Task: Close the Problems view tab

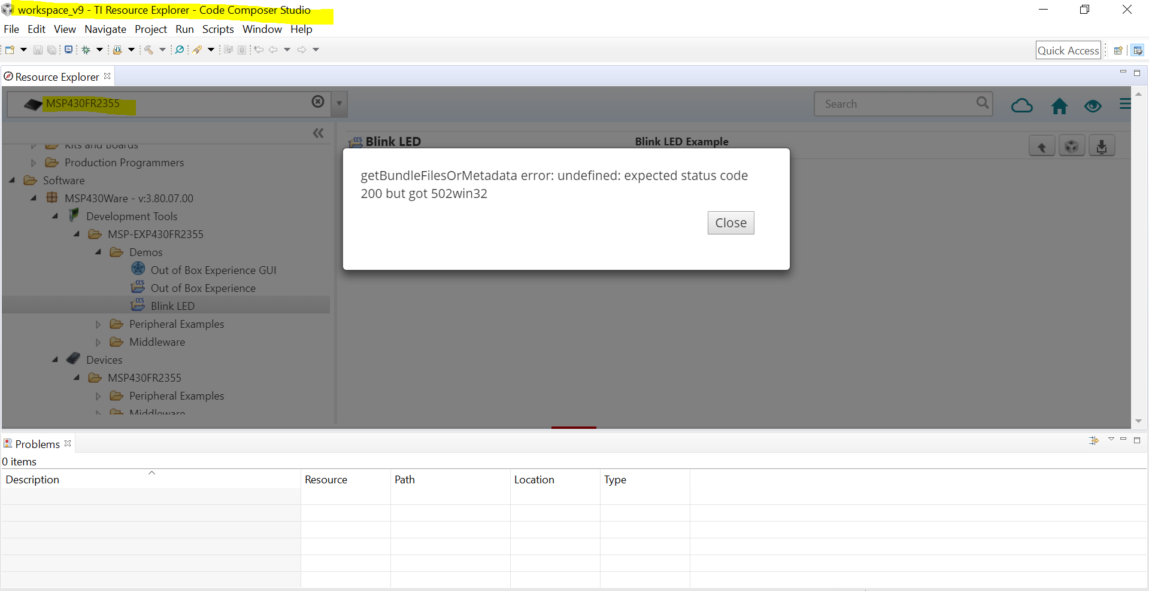Action: point(68,443)
